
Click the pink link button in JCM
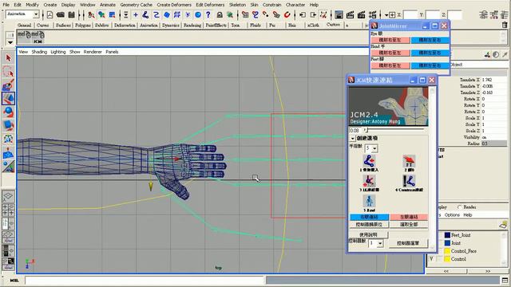[409, 217]
